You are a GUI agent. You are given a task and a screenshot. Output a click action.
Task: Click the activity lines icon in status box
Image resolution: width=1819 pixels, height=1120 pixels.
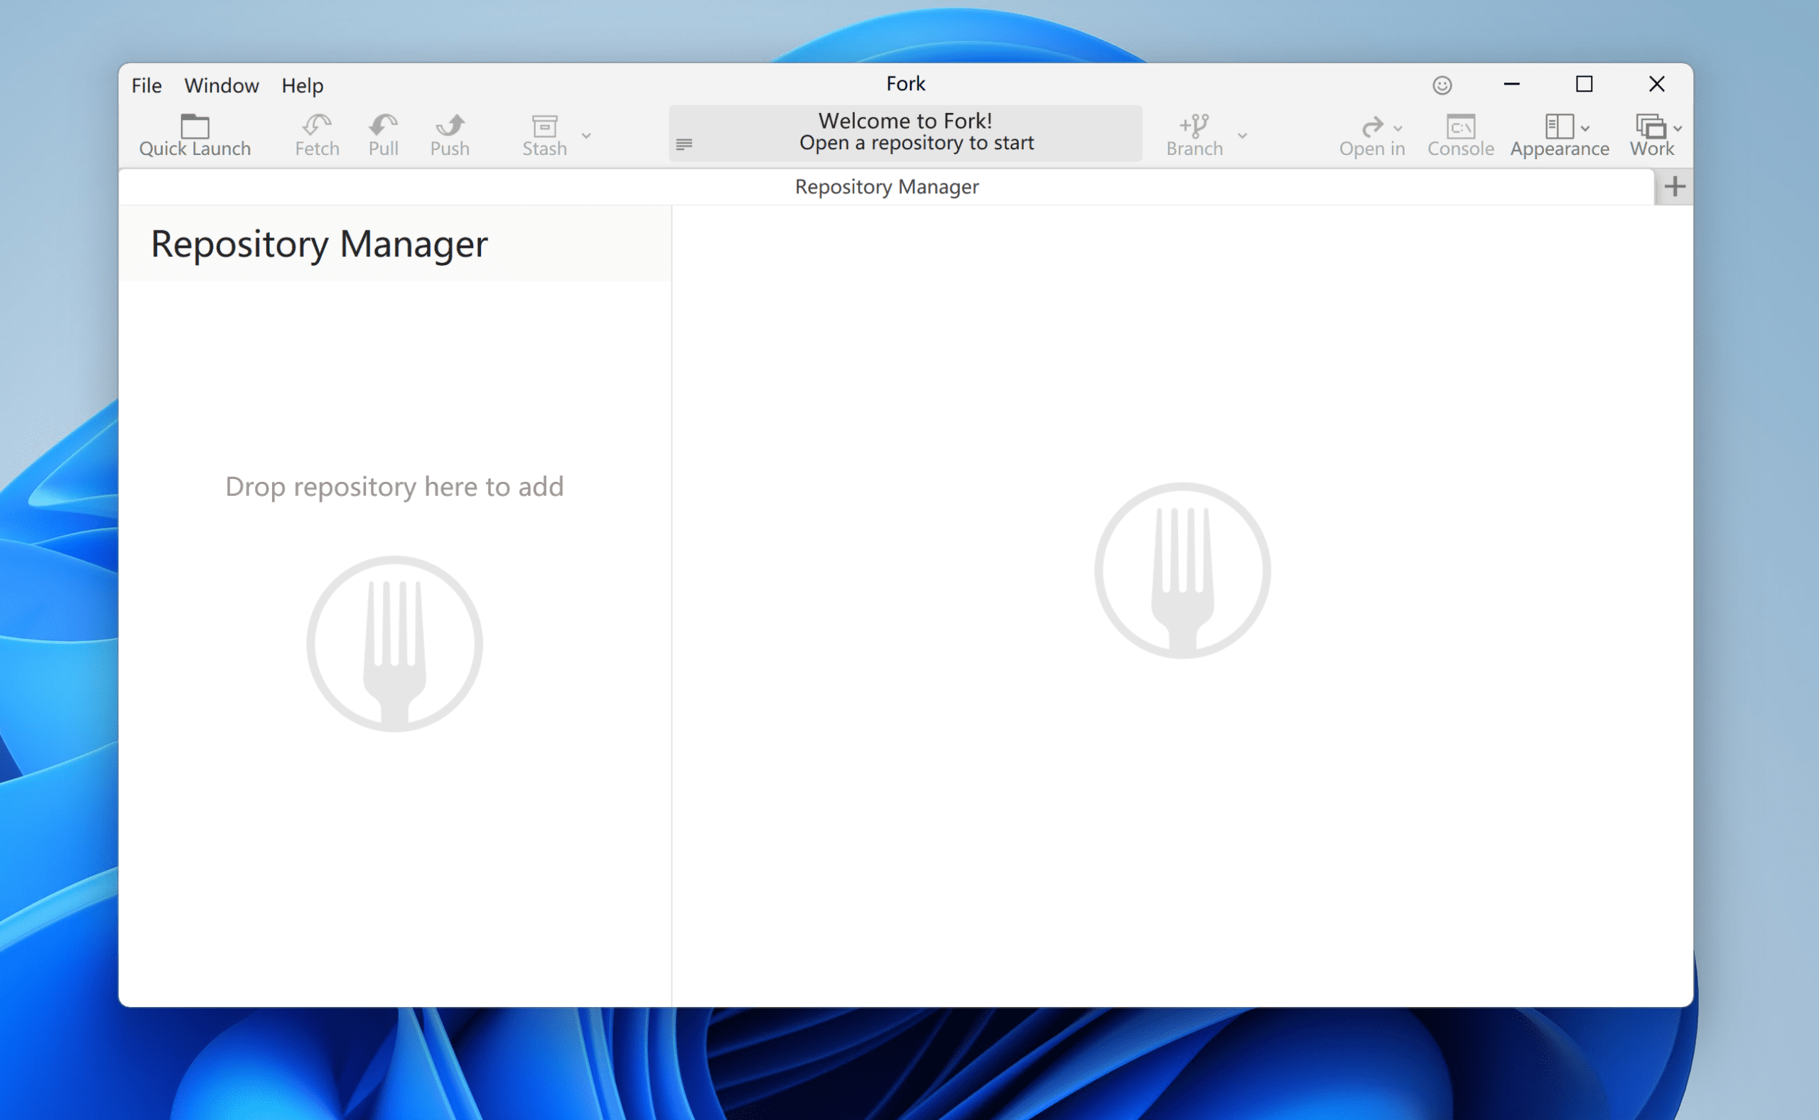(x=684, y=144)
